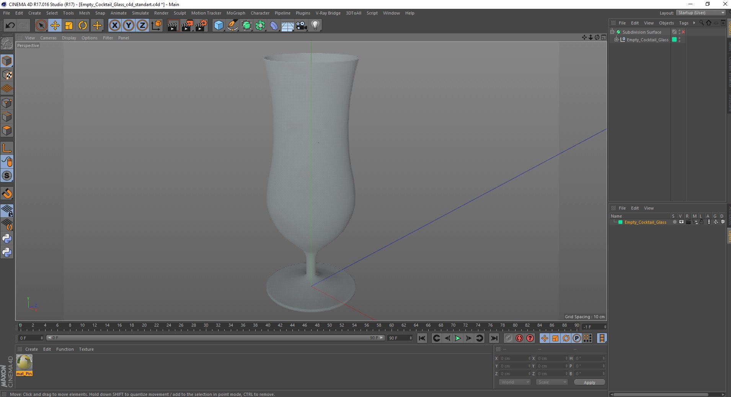Click the Make Editable icon
The image size is (731, 397).
(7, 44)
